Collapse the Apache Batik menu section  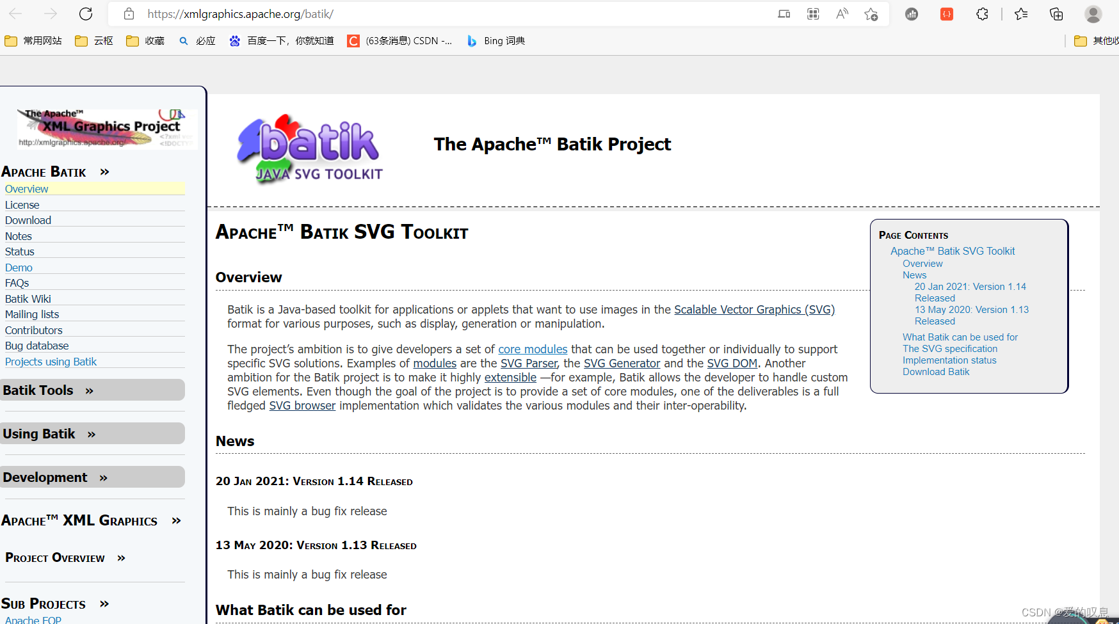coord(55,172)
